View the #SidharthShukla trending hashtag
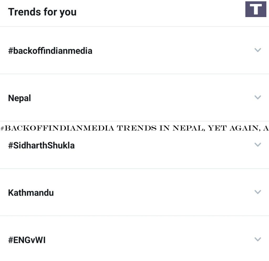The width and height of the screenshot is (269, 261). (41, 145)
